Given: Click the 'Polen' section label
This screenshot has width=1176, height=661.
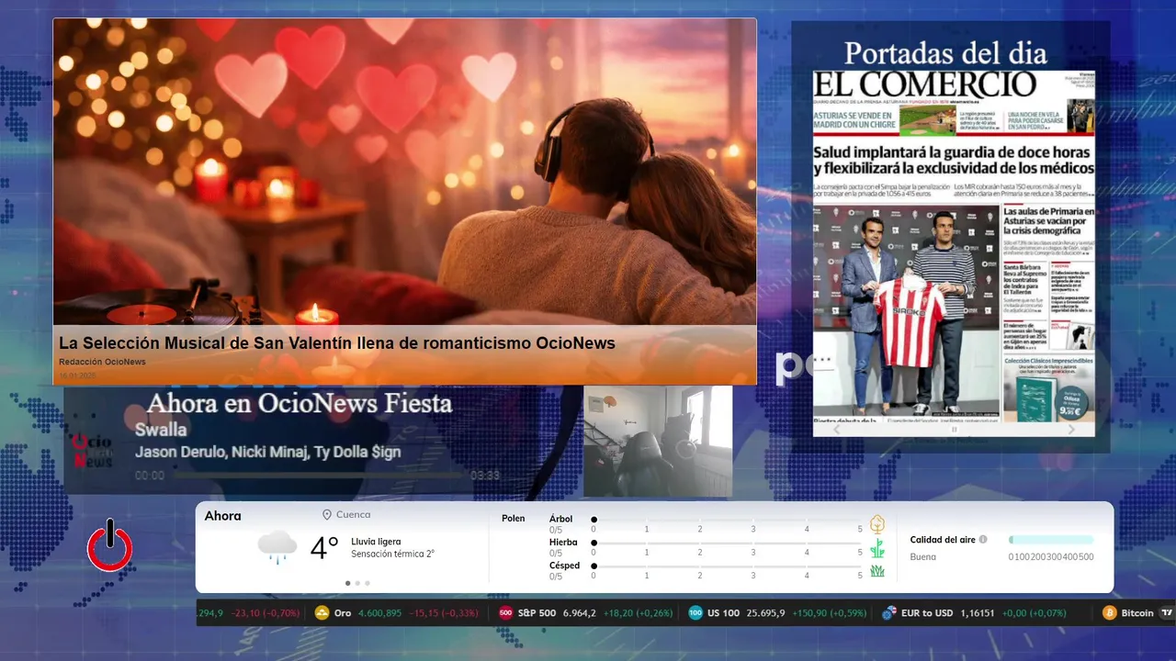Looking at the screenshot, I should tap(514, 519).
